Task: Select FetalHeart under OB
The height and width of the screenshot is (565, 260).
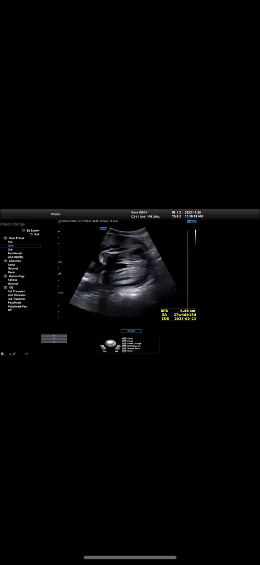Action: pos(15,303)
